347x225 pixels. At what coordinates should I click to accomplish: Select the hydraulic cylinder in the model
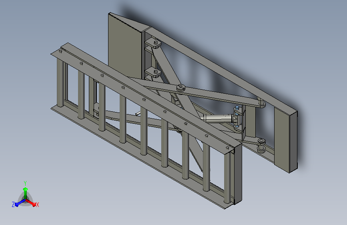click(x=219, y=119)
